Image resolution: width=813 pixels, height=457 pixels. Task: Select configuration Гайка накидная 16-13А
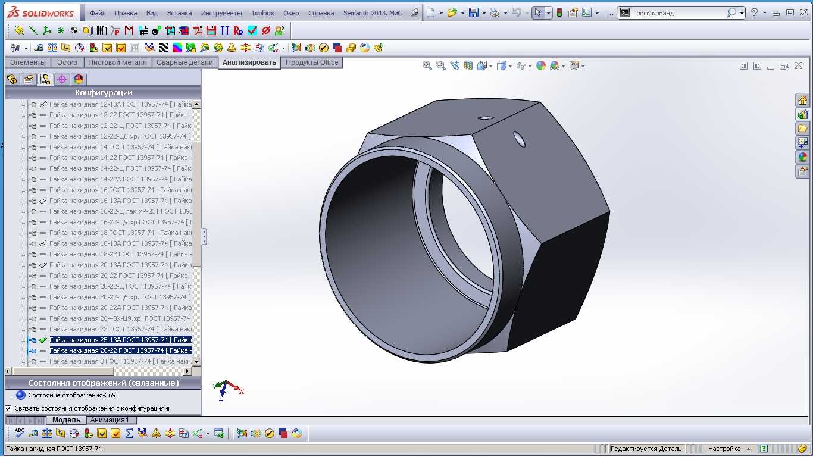(121, 201)
